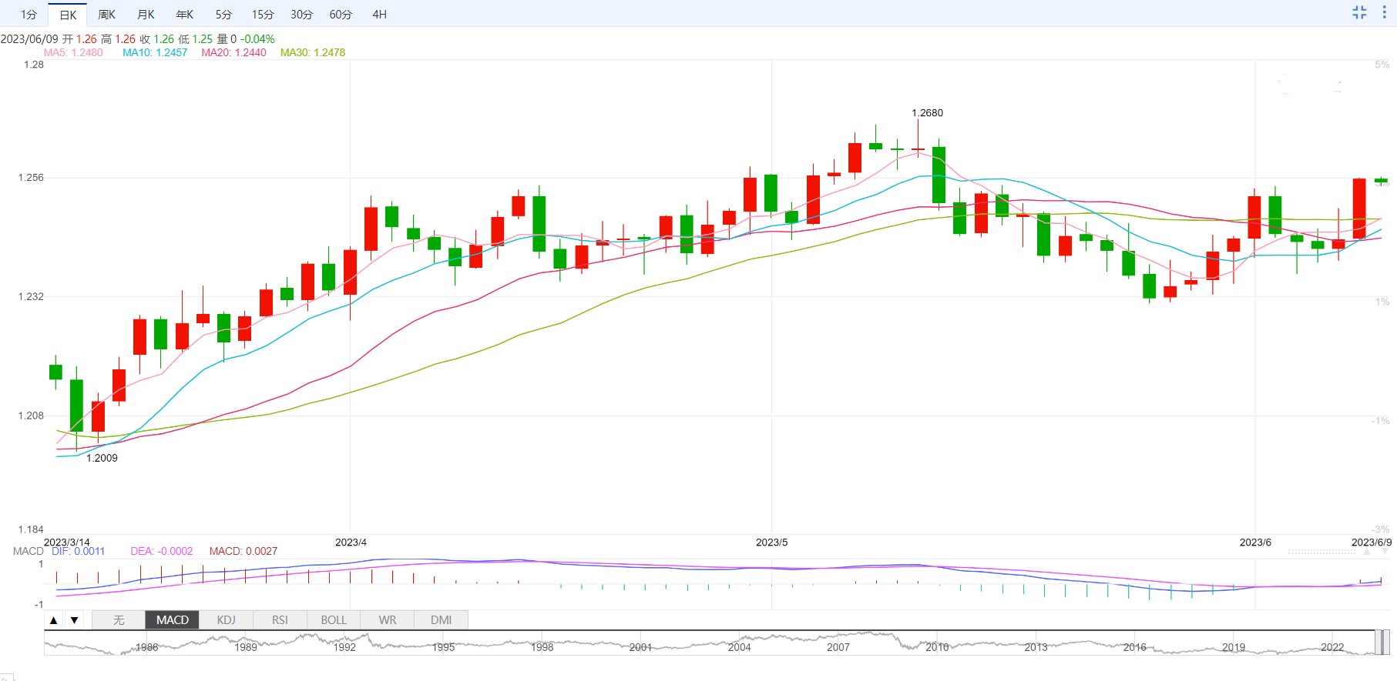Select the WR indicator button
This screenshot has width=1397, height=681.
point(388,620)
